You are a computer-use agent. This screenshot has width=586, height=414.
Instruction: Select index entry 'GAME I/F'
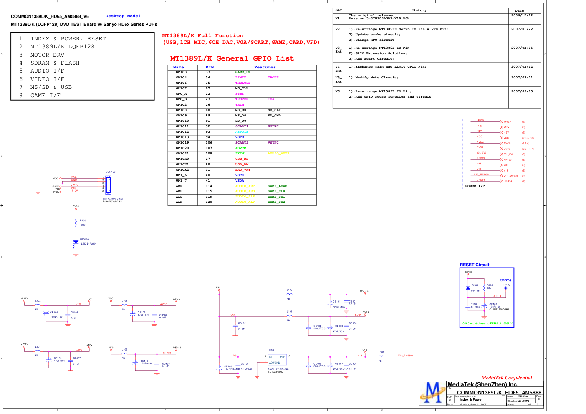[x=45, y=96]
